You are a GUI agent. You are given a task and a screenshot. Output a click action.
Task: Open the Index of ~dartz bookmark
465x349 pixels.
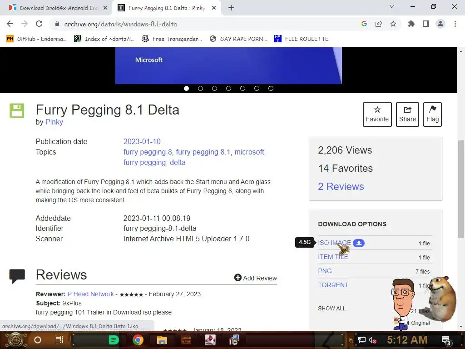pos(104,39)
